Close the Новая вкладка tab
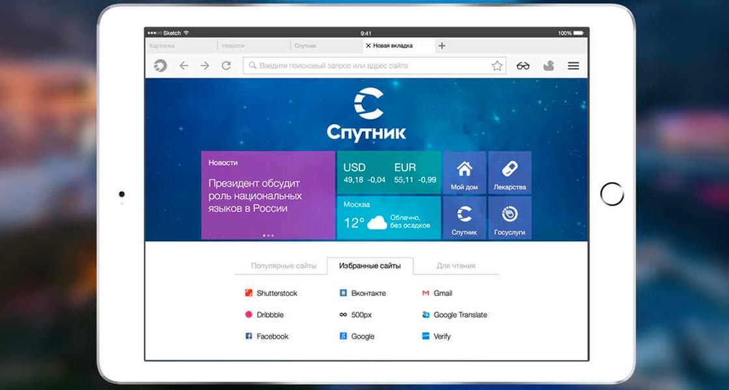 coord(368,45)
